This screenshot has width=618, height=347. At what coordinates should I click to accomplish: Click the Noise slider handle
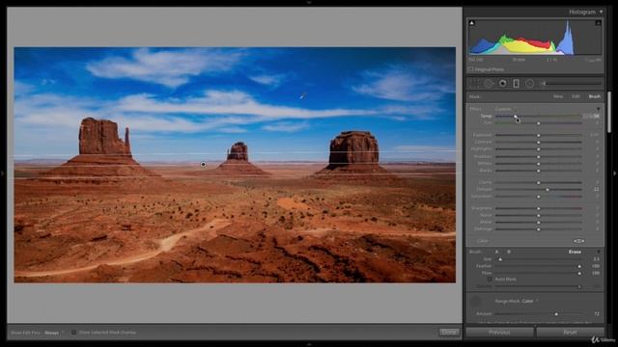(539, 216)
